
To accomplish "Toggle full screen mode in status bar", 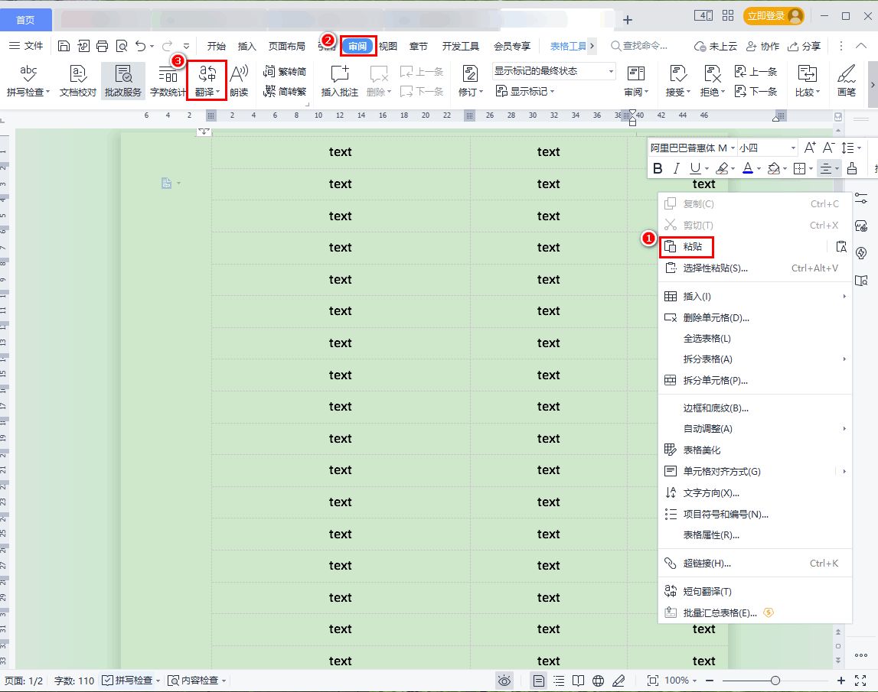I will 860,681.
